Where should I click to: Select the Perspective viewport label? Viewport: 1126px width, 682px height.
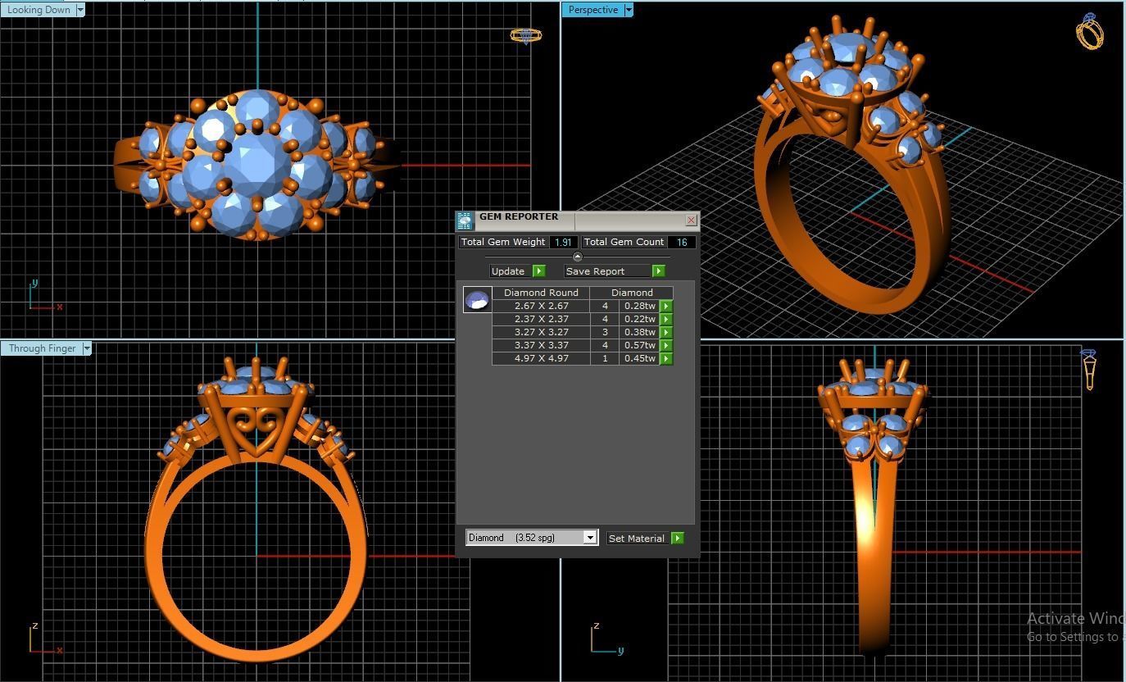tap(593, 10)
